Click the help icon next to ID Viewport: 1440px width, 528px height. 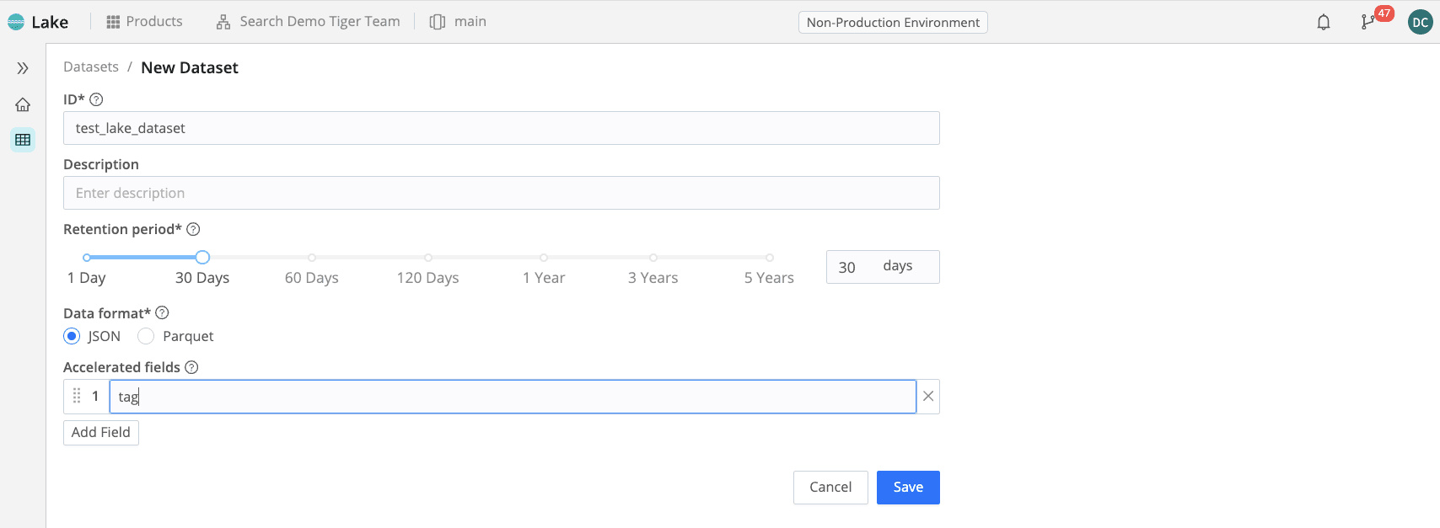[96, 99]
